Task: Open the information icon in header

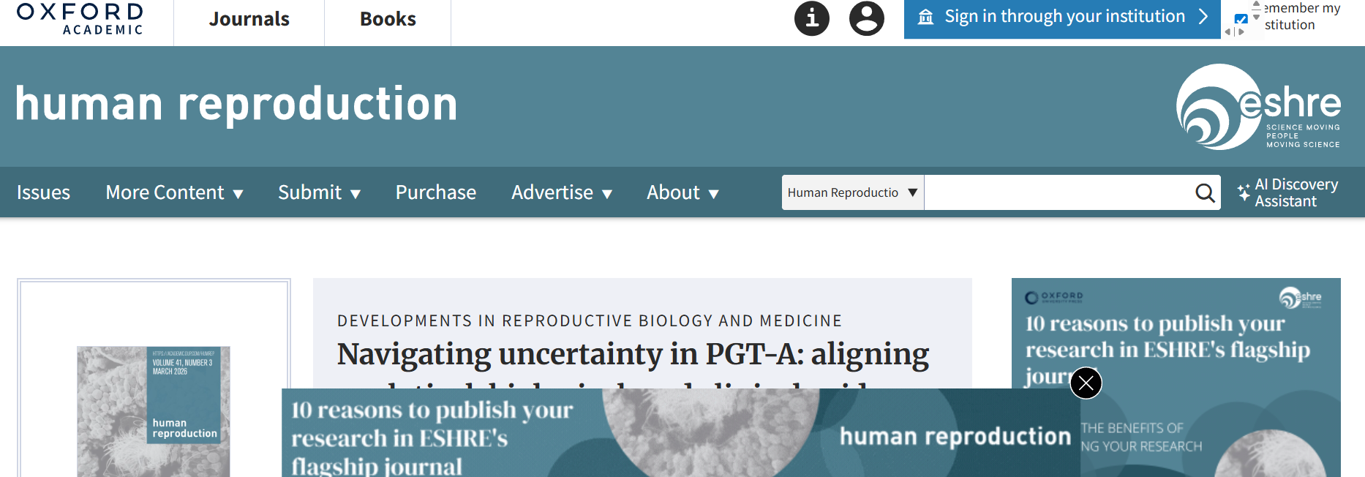Action: (812, 18)
